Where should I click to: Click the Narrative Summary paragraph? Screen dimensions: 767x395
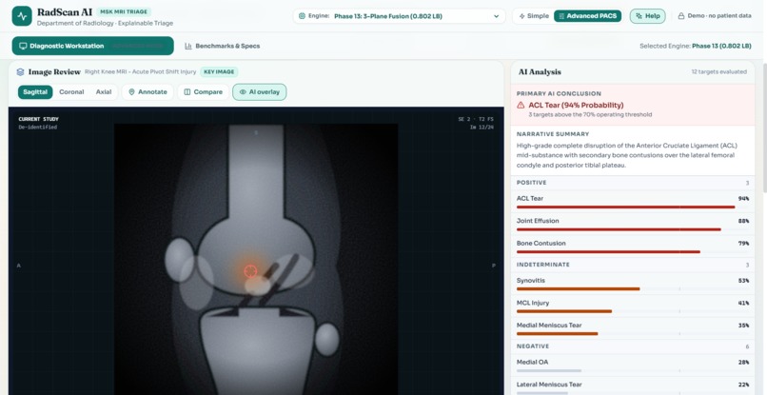coord(626,155)
